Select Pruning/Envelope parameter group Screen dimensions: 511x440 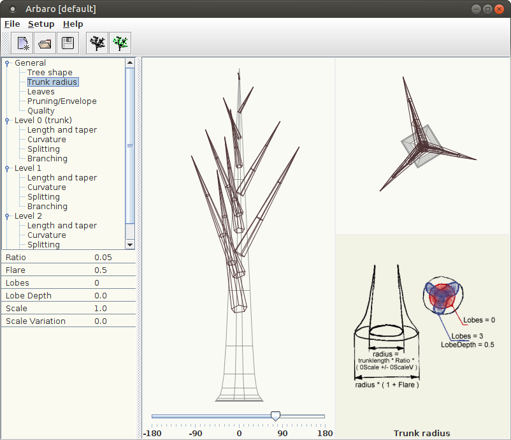[x=62, y=101]
